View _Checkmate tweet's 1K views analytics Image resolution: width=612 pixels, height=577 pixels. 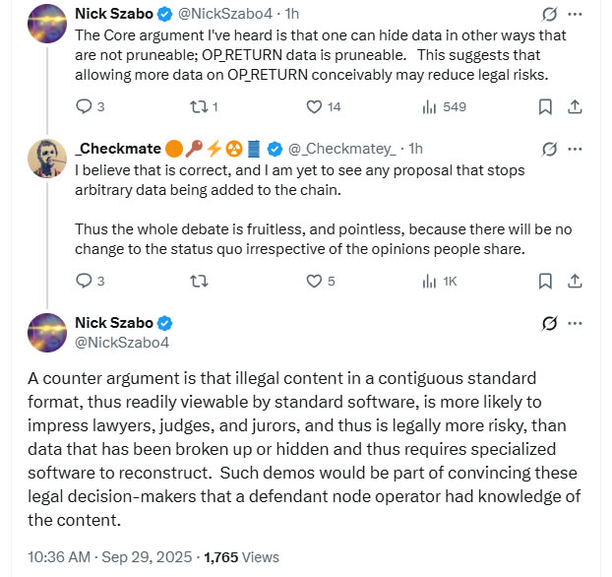coord(430,281)
